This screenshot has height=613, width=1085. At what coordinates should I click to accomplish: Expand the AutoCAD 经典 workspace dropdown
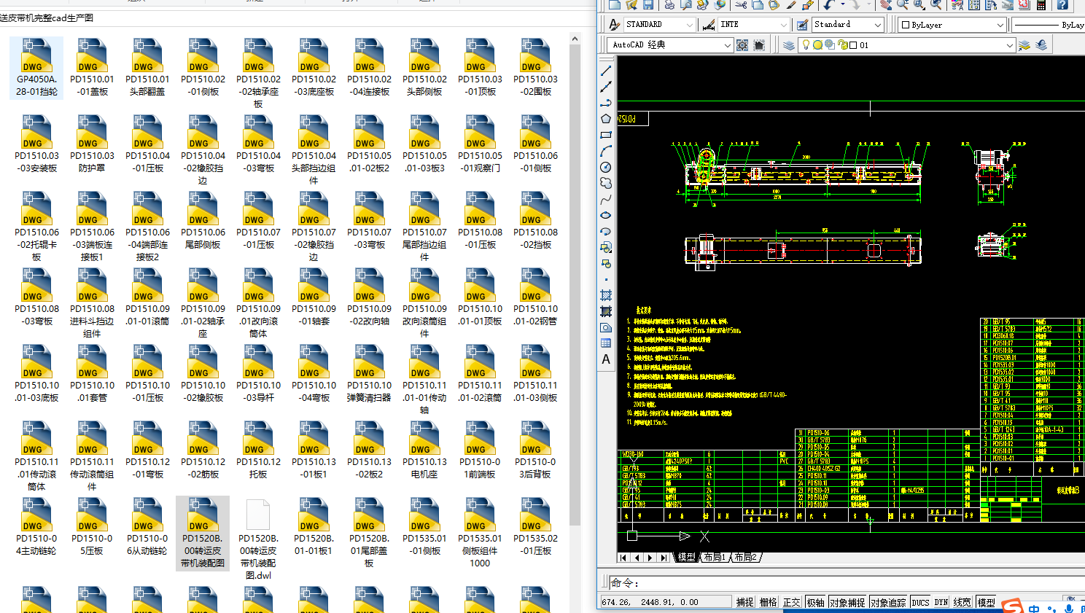point(727,45)
